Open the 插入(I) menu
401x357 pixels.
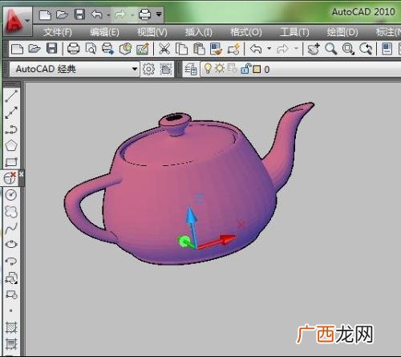coord(199,32)
